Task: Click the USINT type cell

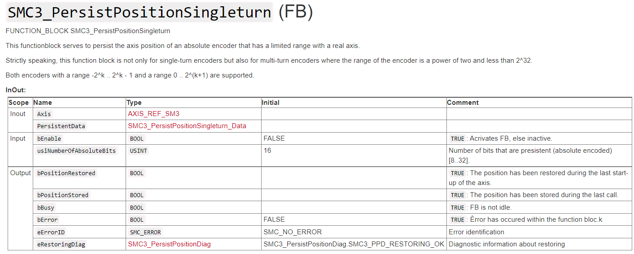Action: 138,151
